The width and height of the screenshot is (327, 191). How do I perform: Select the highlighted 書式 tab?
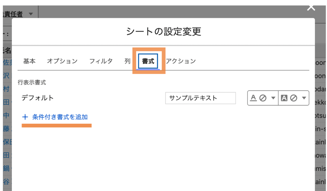tap(148, 61)
